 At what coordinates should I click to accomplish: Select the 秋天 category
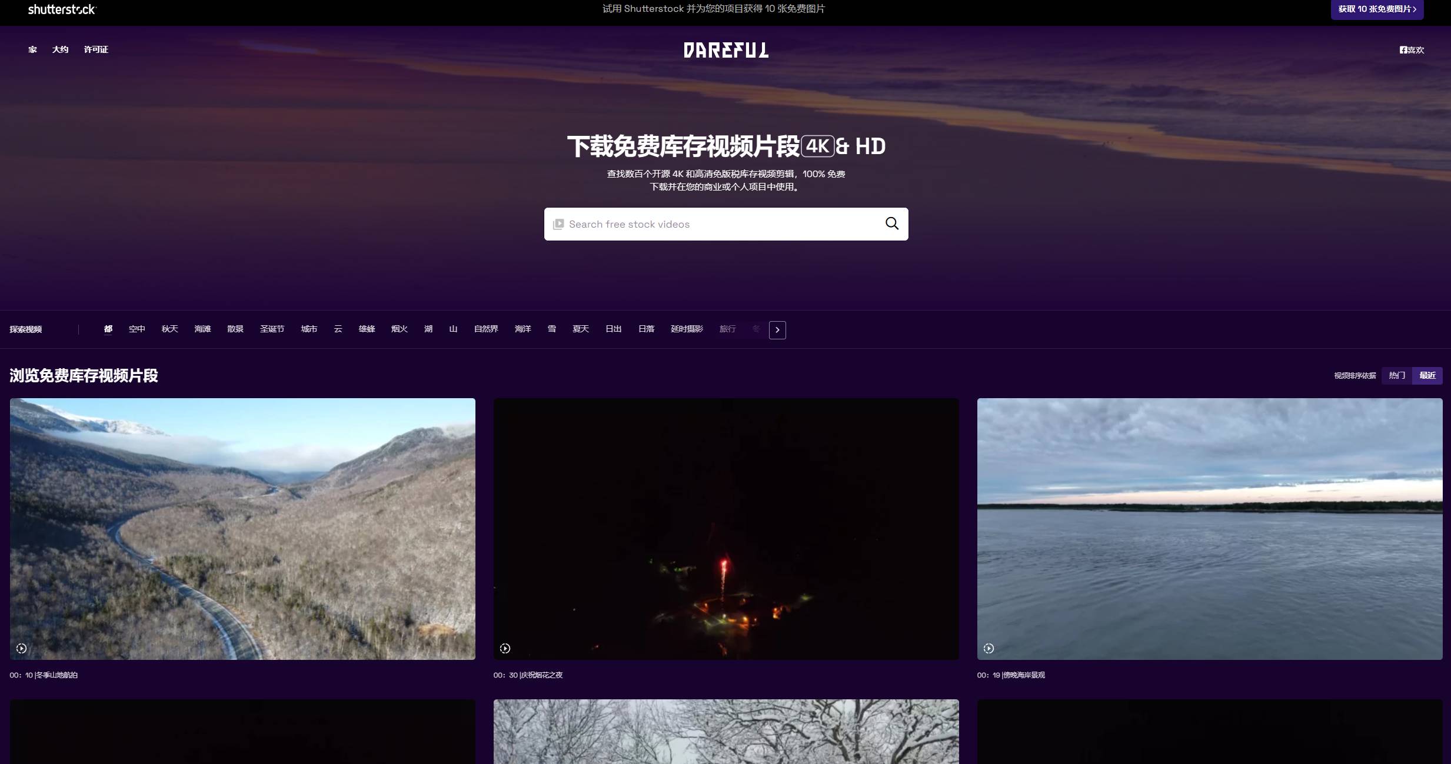point(170,329)
